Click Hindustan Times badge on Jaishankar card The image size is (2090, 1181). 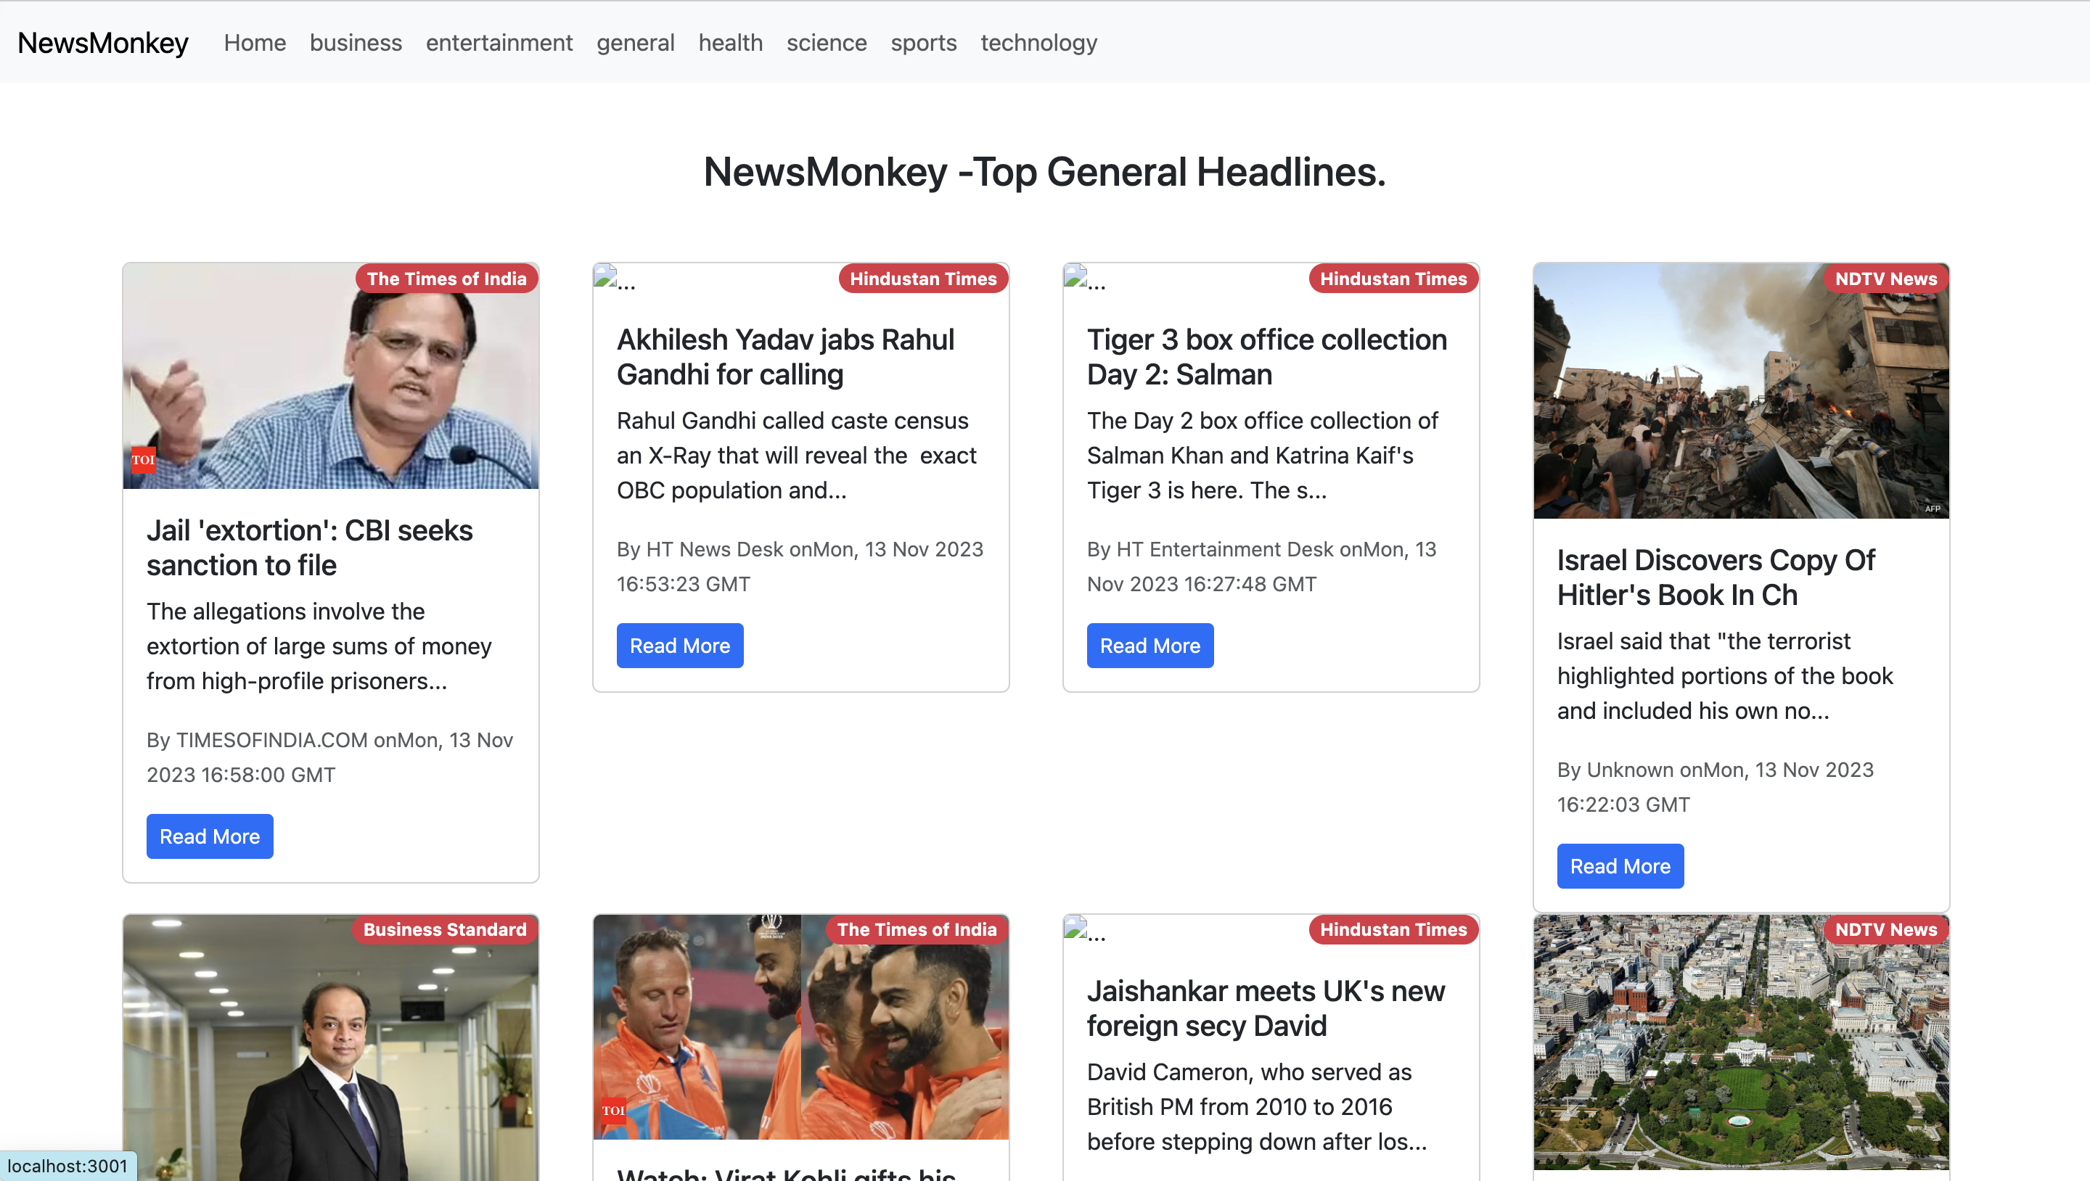pyautogui.click(x=1393, y=929)
